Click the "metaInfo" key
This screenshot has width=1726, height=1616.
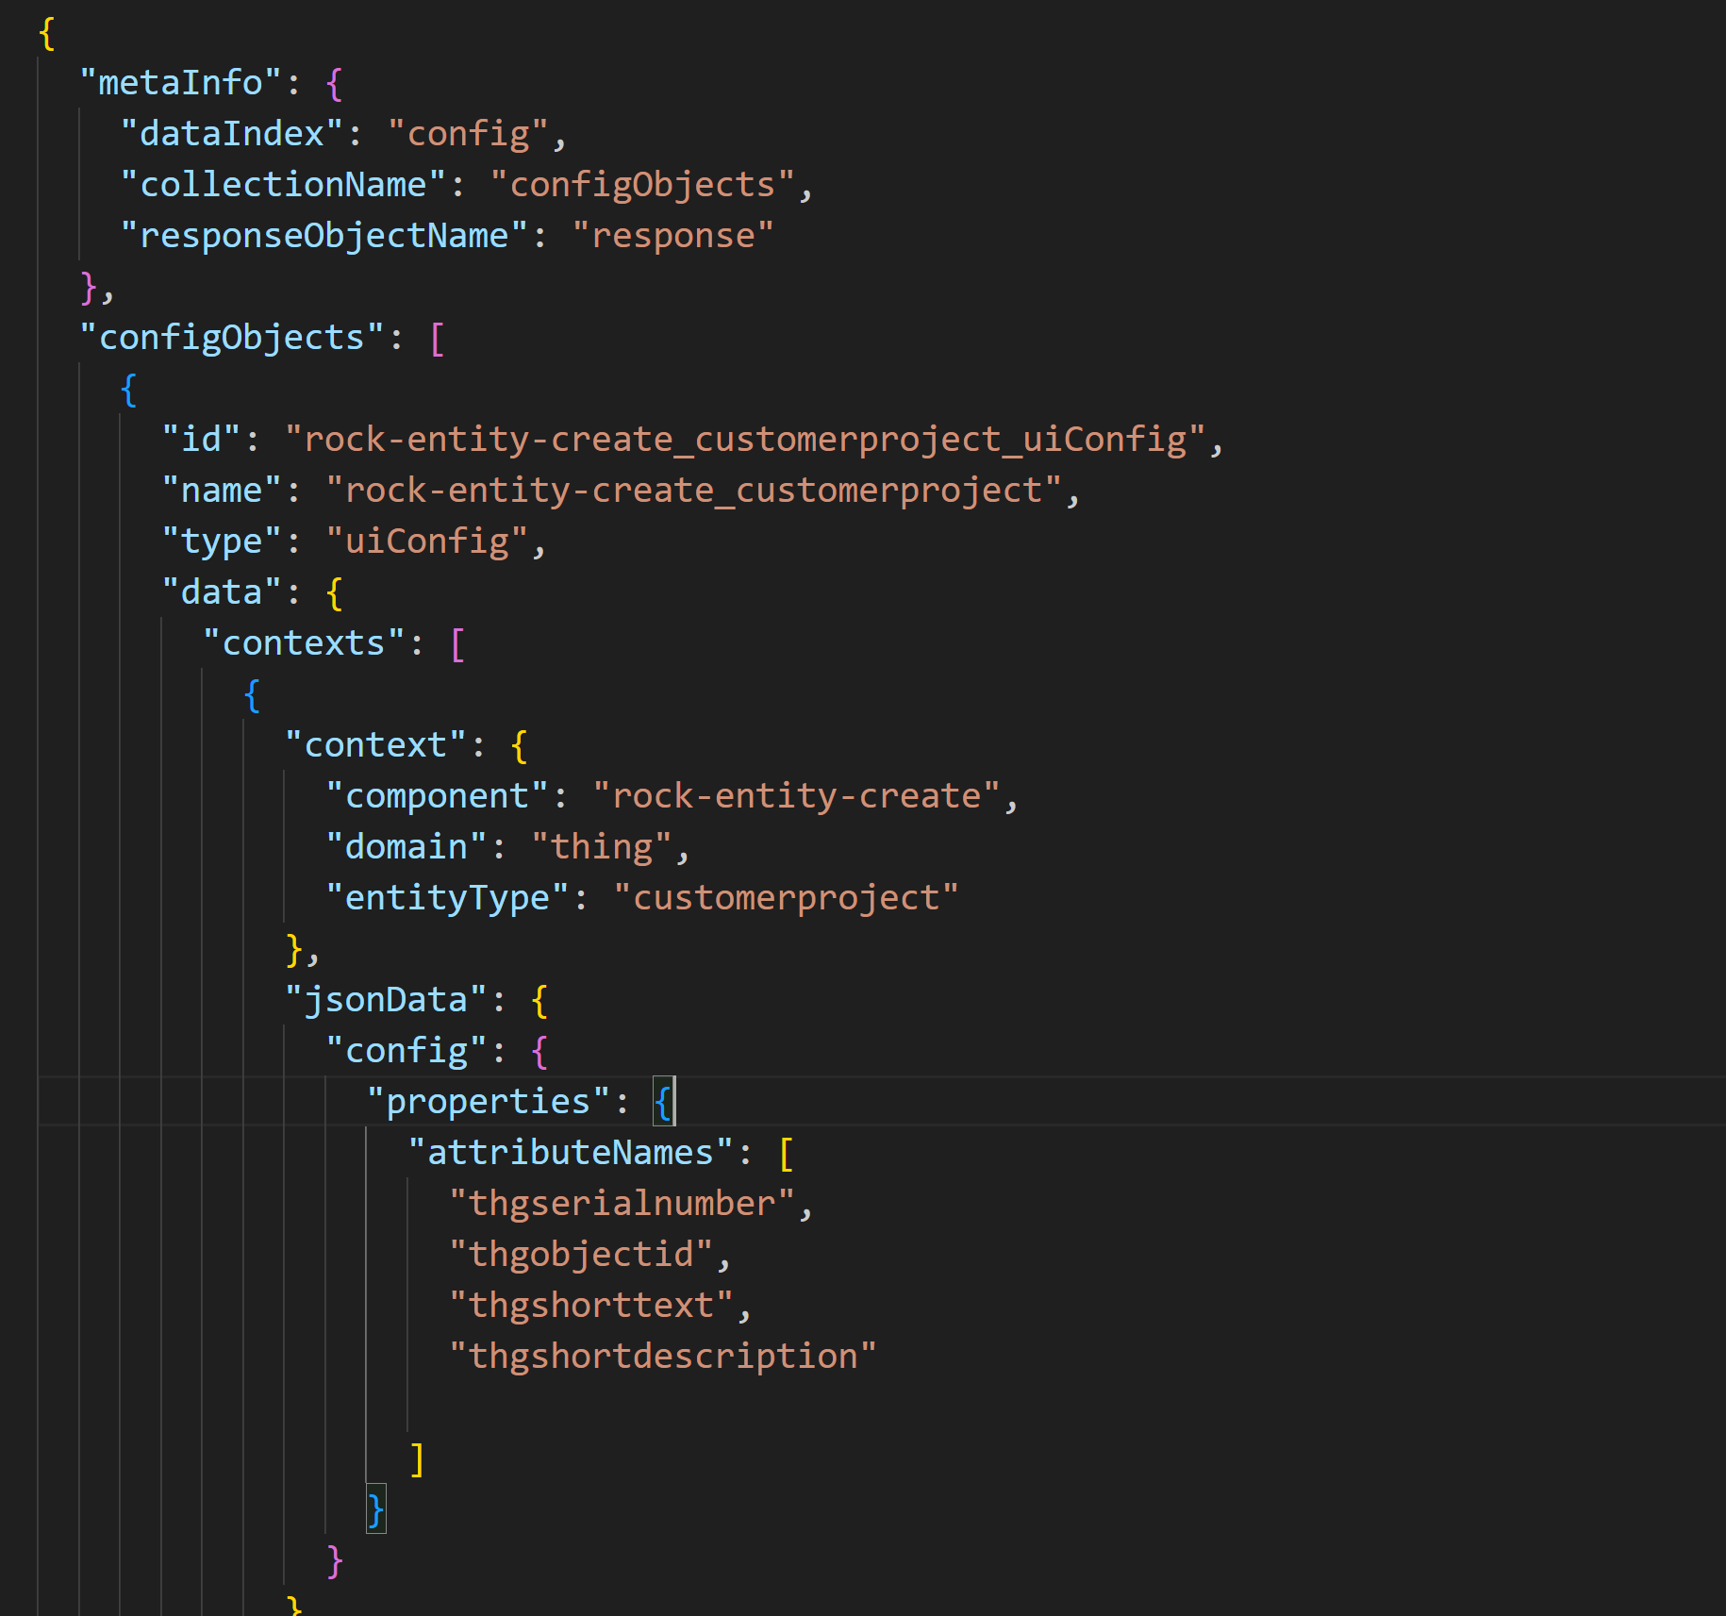point(179,83)
